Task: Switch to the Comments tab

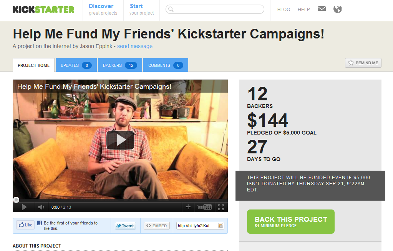Action: [165, 65]
